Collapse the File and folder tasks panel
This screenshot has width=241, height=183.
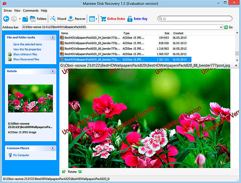(x=53, y=38)
